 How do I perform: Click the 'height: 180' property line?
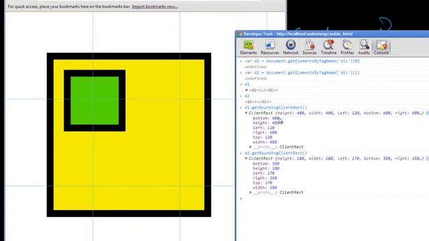click(x=266, y=168)
